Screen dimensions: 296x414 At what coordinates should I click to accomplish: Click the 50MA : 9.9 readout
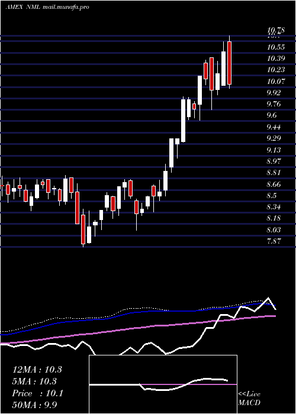35,405
